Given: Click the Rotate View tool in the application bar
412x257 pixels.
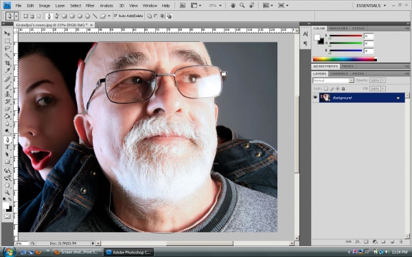Looking at the screenshot, I should (x=251, y=5).
